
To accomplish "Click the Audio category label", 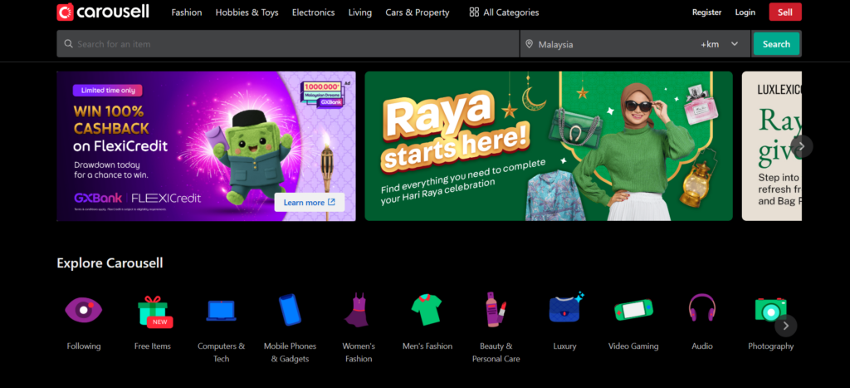I will pyautogui.click(x=702, y=346).
